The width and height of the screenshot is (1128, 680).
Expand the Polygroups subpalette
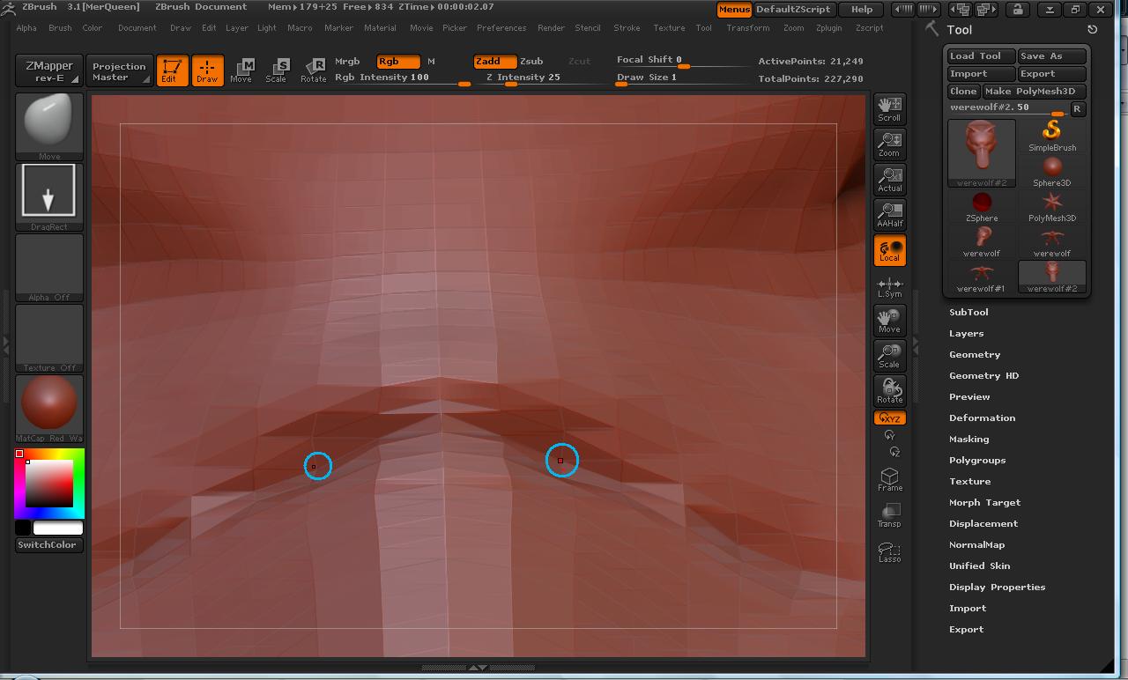[x=977, y=460]
